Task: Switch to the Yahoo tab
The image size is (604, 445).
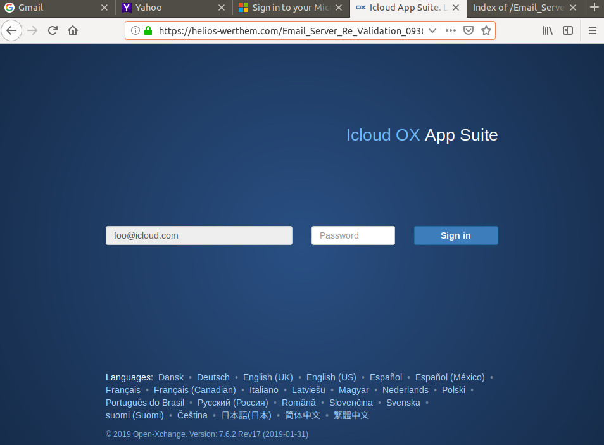Action: (x=175, y=8)
